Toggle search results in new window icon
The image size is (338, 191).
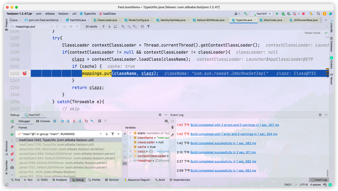(x=115, y=27)
